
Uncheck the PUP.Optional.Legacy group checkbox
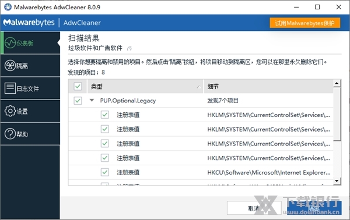(78, 101)
